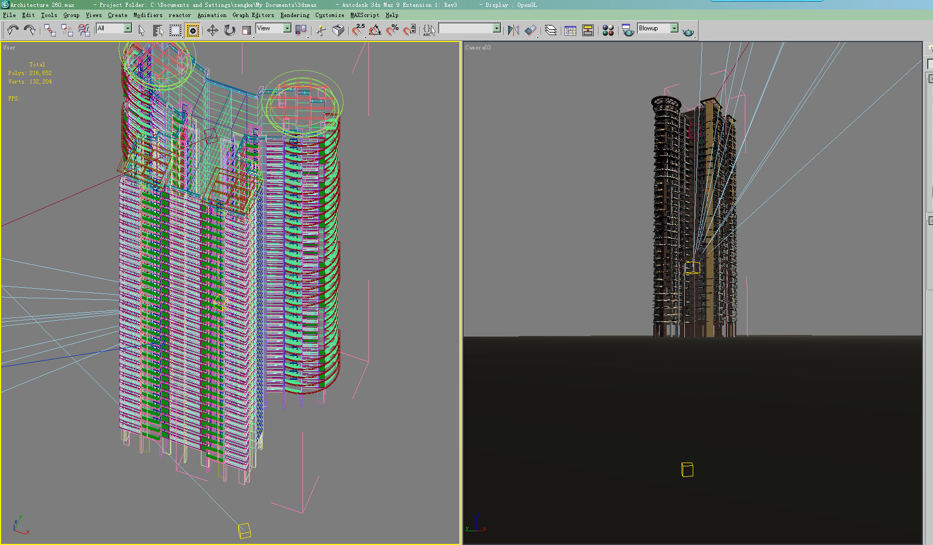Image resolution: width=933 pixels, height=545 pixels.
Task: Select the Select and Rotate tool
Action: 229,30
